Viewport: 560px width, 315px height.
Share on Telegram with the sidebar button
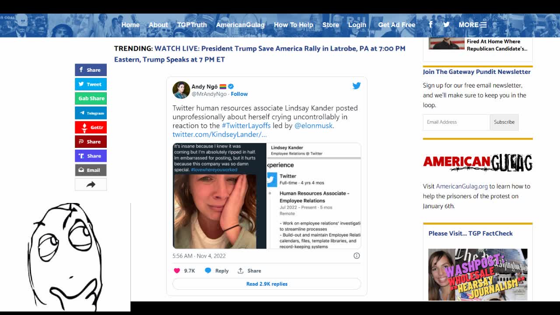pyautogui.click(x=91, y=113)
